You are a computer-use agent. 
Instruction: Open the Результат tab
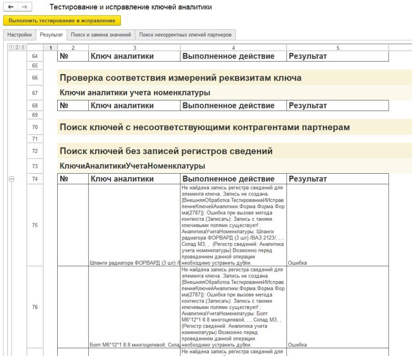[x=51, y=35]
